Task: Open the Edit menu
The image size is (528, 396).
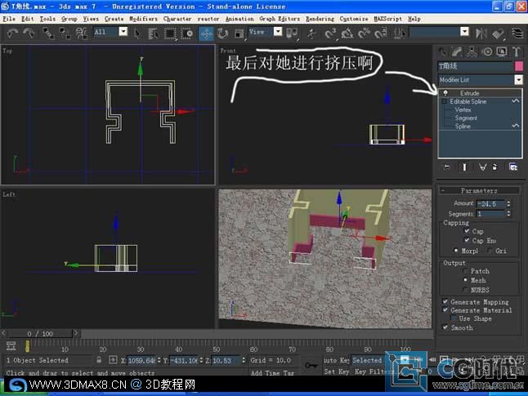Action: pyautogui.click(x=27, y=19)
